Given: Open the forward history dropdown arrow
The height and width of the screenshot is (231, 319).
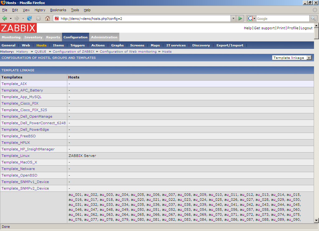Looking at the screenshot, I should [x=23, y=18].
